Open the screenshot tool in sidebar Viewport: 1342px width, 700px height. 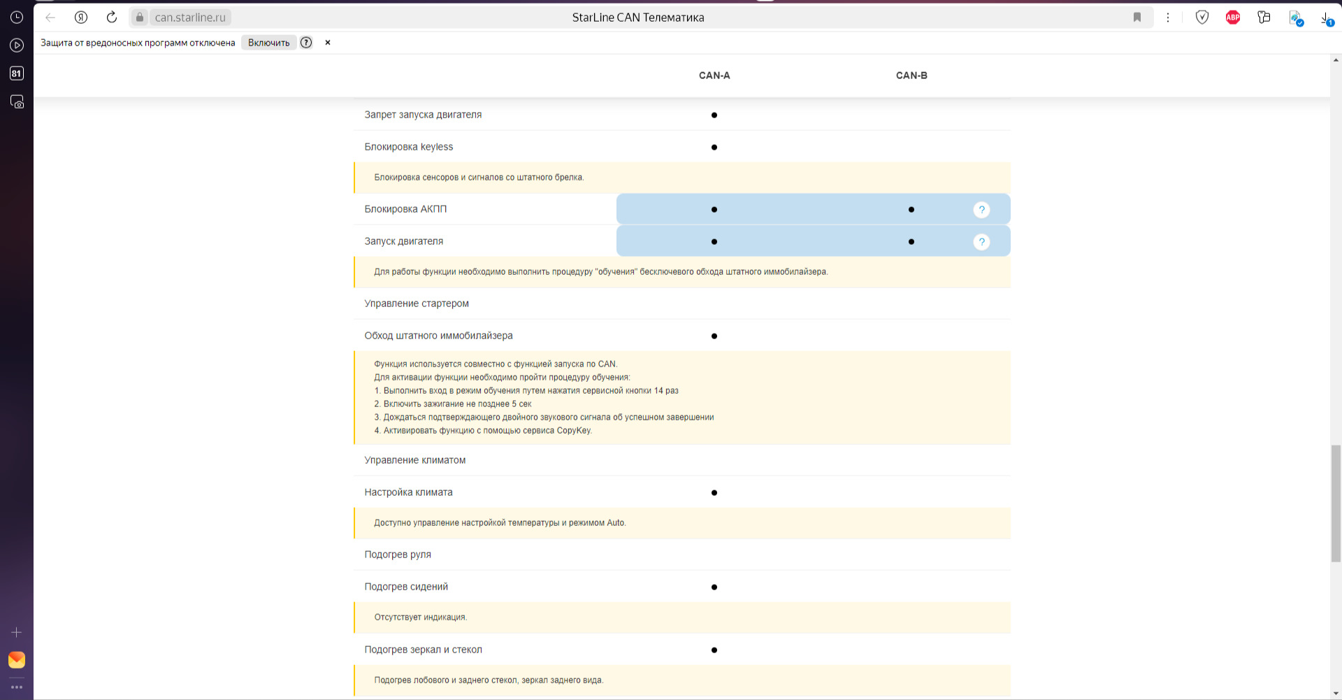click(x=17, y=102)
